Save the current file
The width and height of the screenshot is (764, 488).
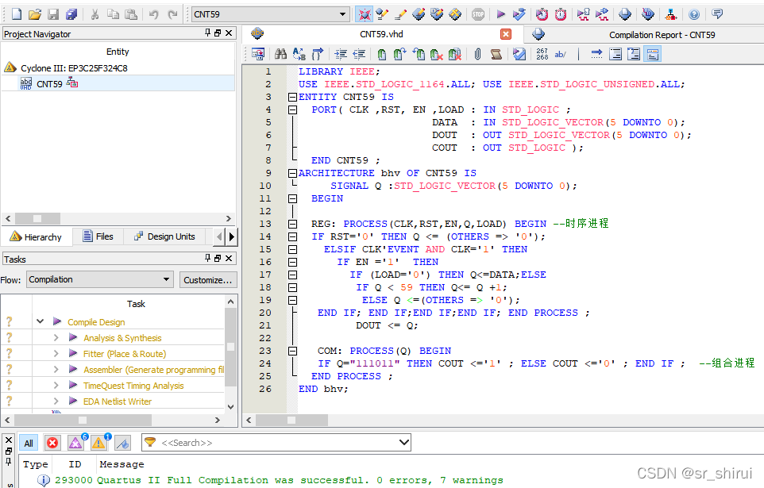[x=53, y=14]
